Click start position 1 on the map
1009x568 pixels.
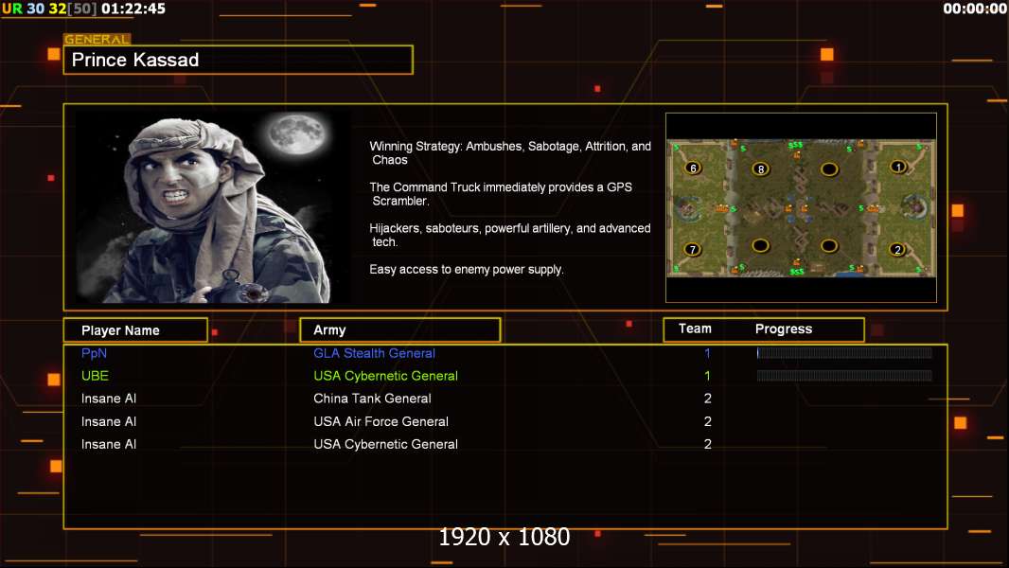898,167
